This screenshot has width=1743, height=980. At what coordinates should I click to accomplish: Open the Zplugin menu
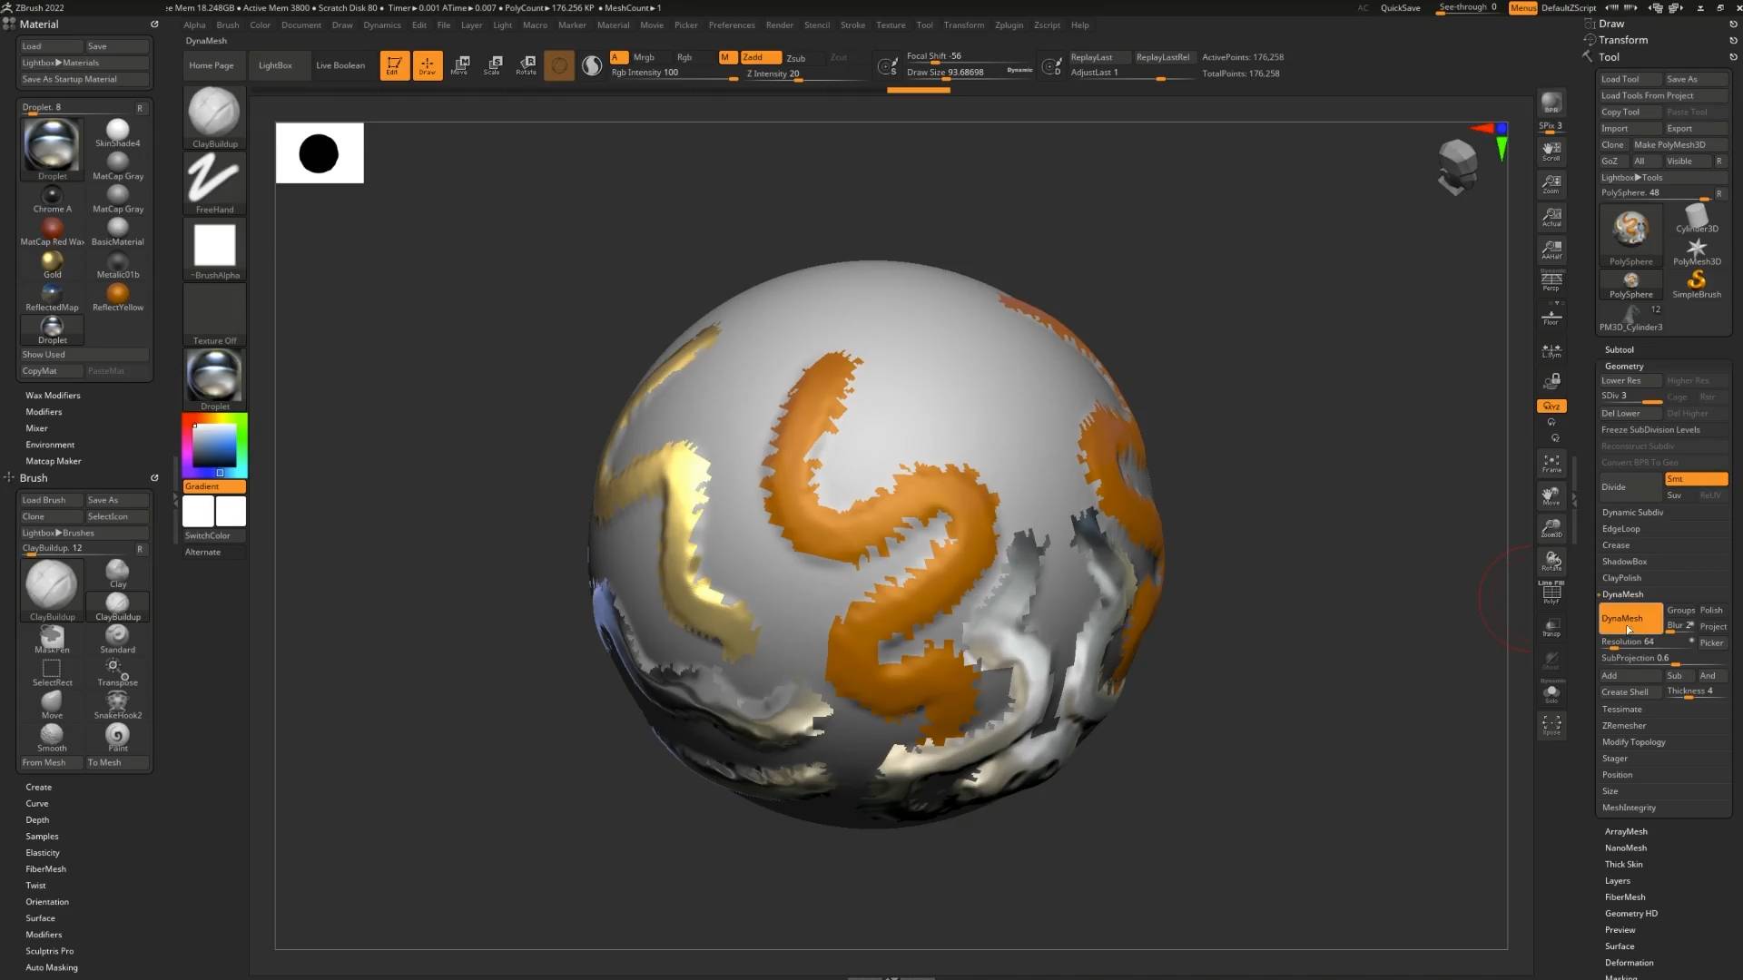[1009, 25]
